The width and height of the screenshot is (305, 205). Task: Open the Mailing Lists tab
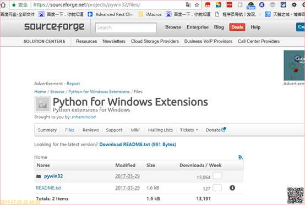click(x=160, y=130)
